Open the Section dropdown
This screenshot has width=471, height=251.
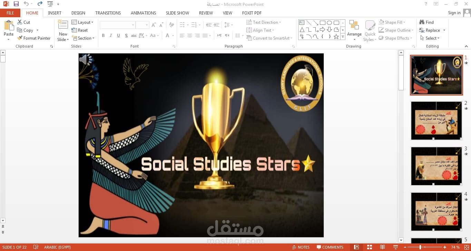click(83, 38)
